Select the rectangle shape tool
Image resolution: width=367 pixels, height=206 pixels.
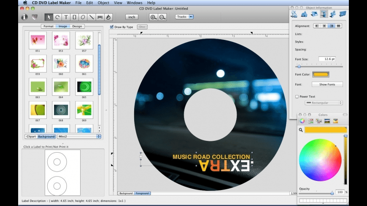pos(74,17)
